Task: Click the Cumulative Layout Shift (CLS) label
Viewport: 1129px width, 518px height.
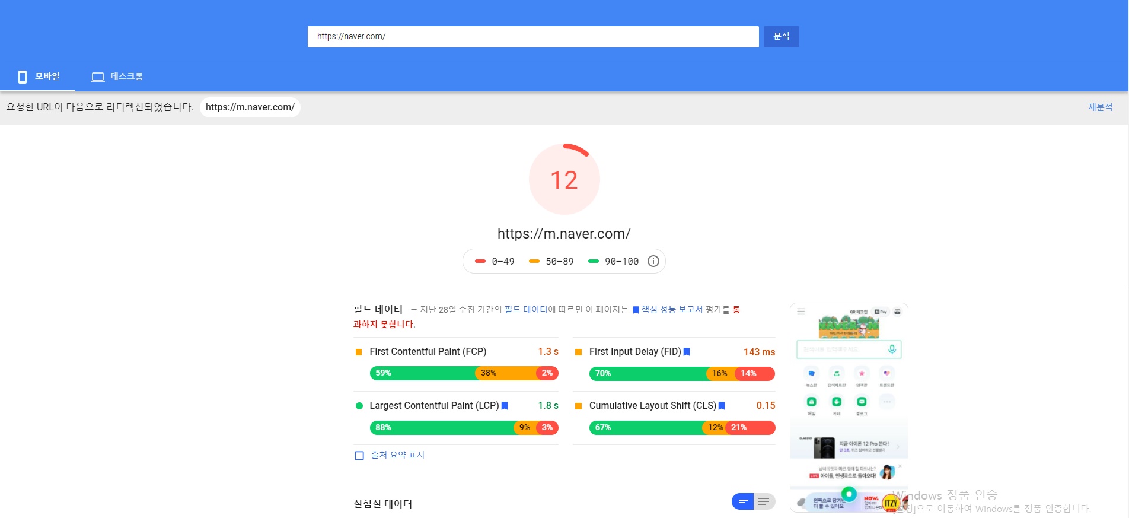Action: [653, 406]
